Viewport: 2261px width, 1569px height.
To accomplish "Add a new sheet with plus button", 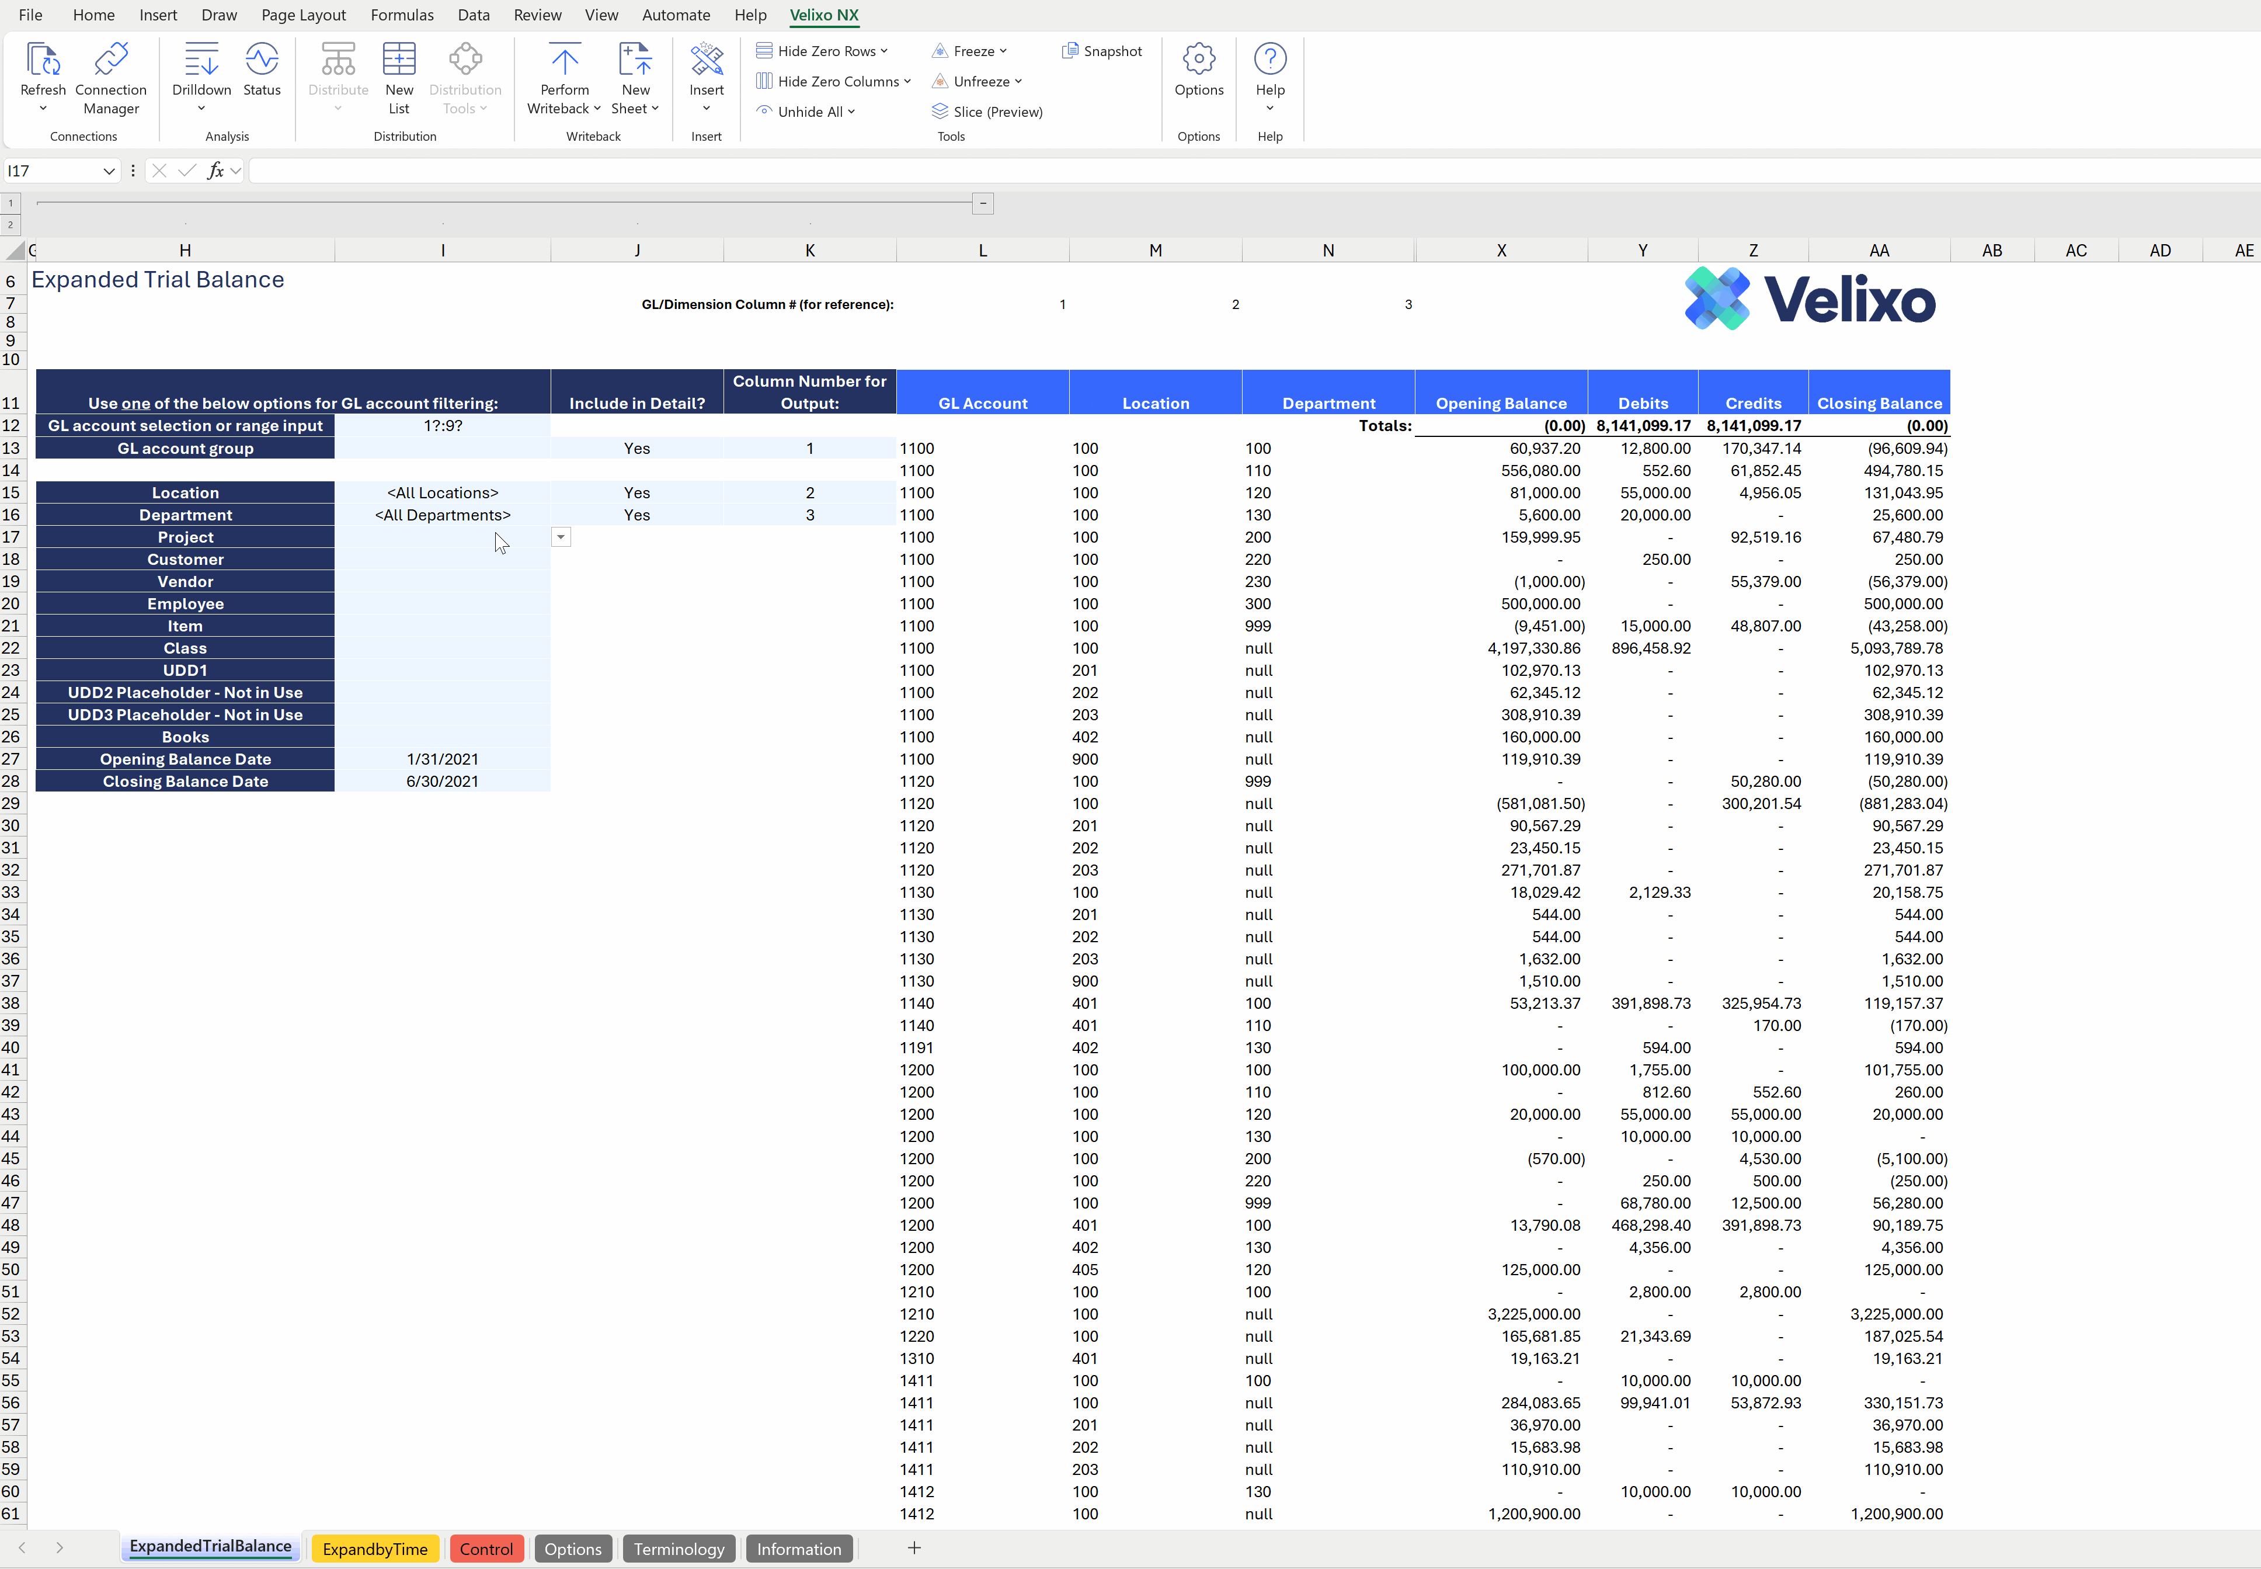I will point(914,1549).
